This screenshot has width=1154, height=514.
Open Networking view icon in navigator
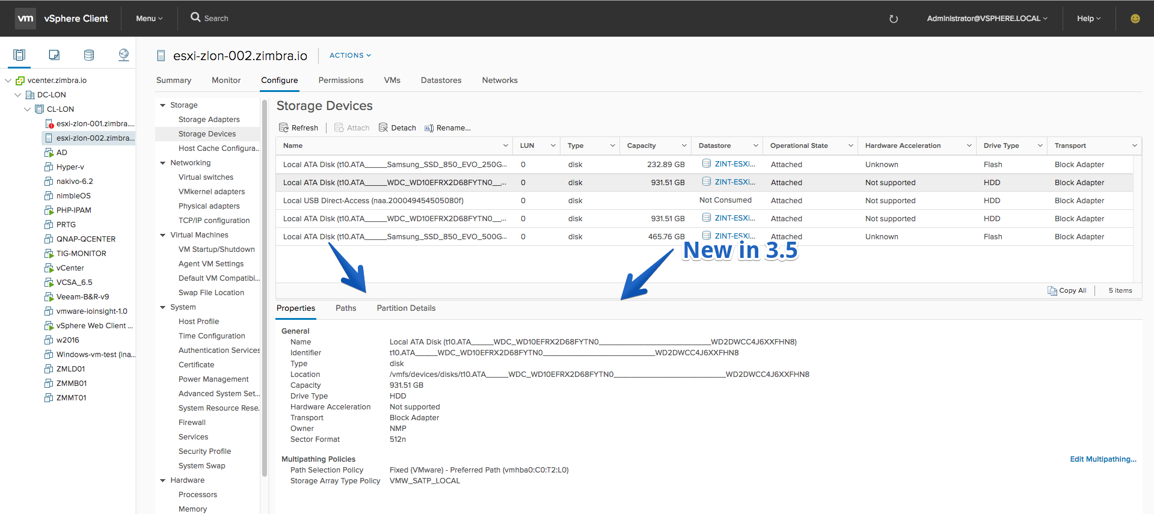coord(124,55)
